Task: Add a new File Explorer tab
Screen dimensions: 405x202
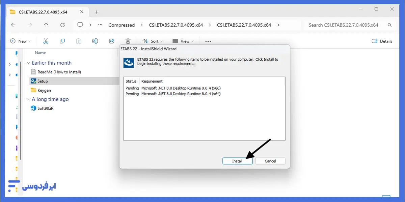Action: 97,12
